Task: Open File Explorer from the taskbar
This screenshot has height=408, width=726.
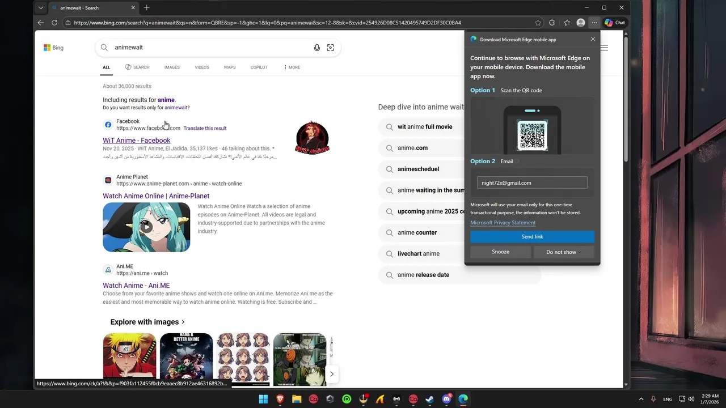Action: [x=297, y=399]
